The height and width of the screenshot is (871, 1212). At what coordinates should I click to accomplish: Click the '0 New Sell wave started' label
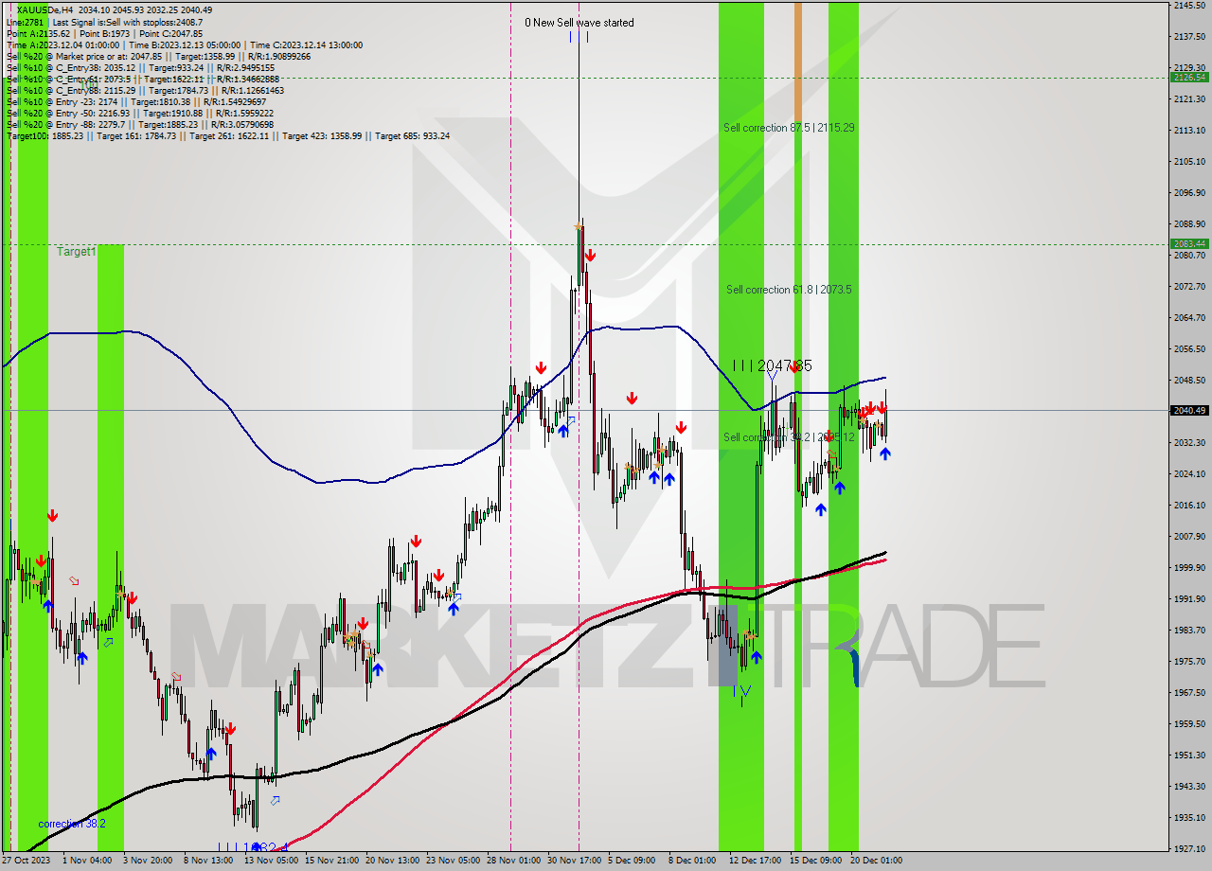click(579, 23)
